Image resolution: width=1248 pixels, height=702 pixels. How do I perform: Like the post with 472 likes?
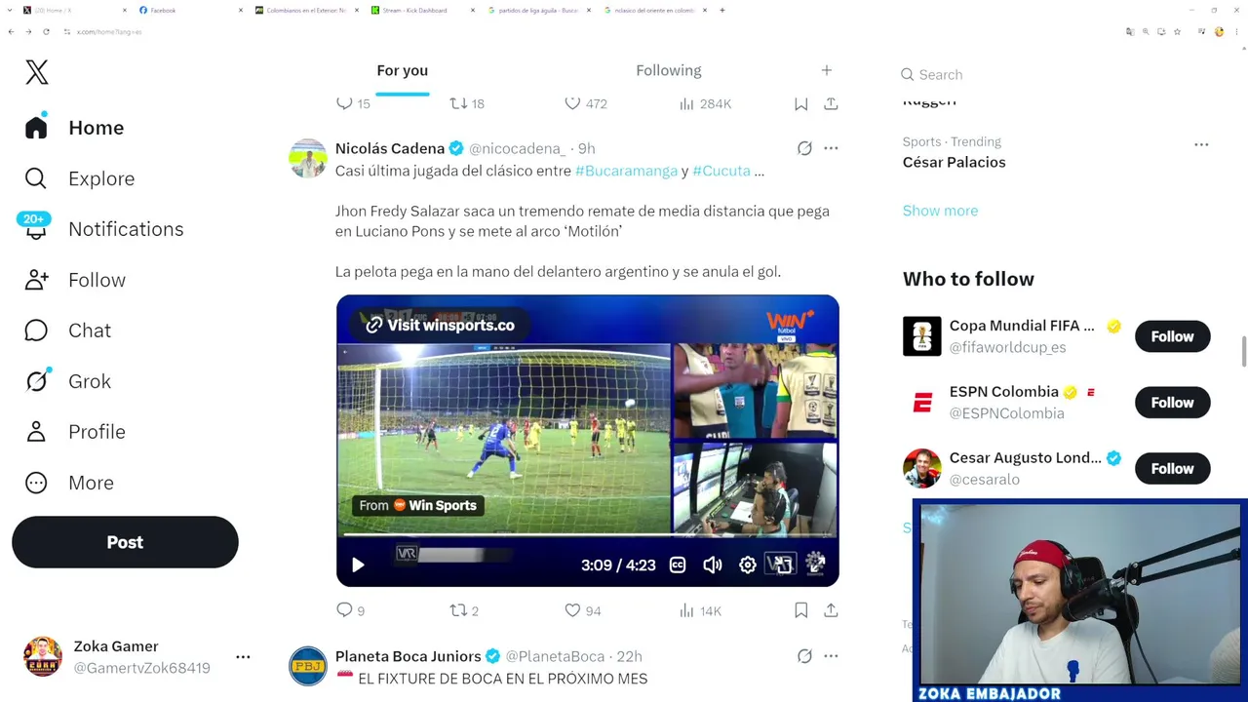[585, 103]
